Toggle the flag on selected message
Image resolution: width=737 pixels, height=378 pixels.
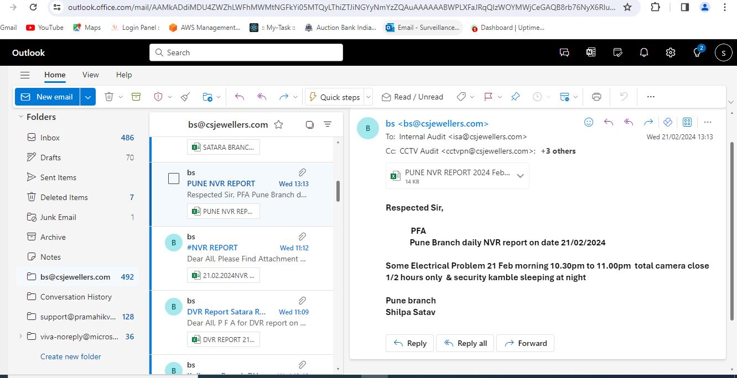click(488, 97)
